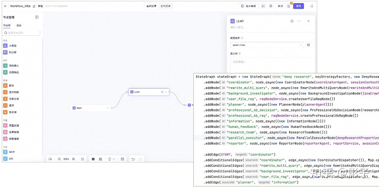Viewport: 379px width, 188px height.
Task: Open the log icon with orange badge
Action: (x=288, y=6)
